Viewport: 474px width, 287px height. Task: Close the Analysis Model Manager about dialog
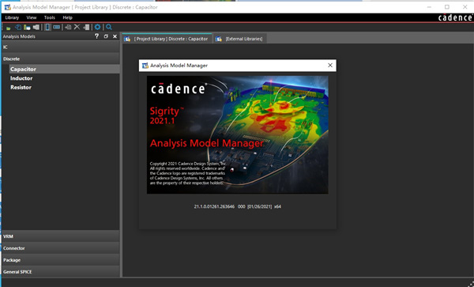point(330,66)
